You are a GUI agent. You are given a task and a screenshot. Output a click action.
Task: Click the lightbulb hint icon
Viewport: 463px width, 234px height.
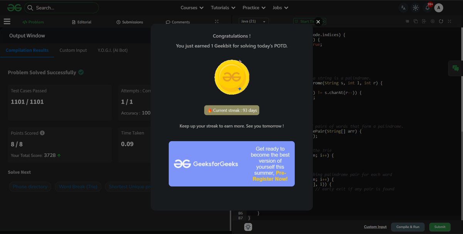248,227
